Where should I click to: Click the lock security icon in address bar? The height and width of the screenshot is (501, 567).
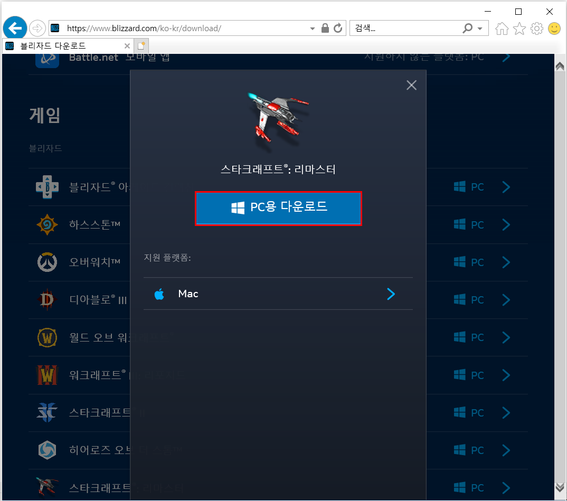pos(325,28)
